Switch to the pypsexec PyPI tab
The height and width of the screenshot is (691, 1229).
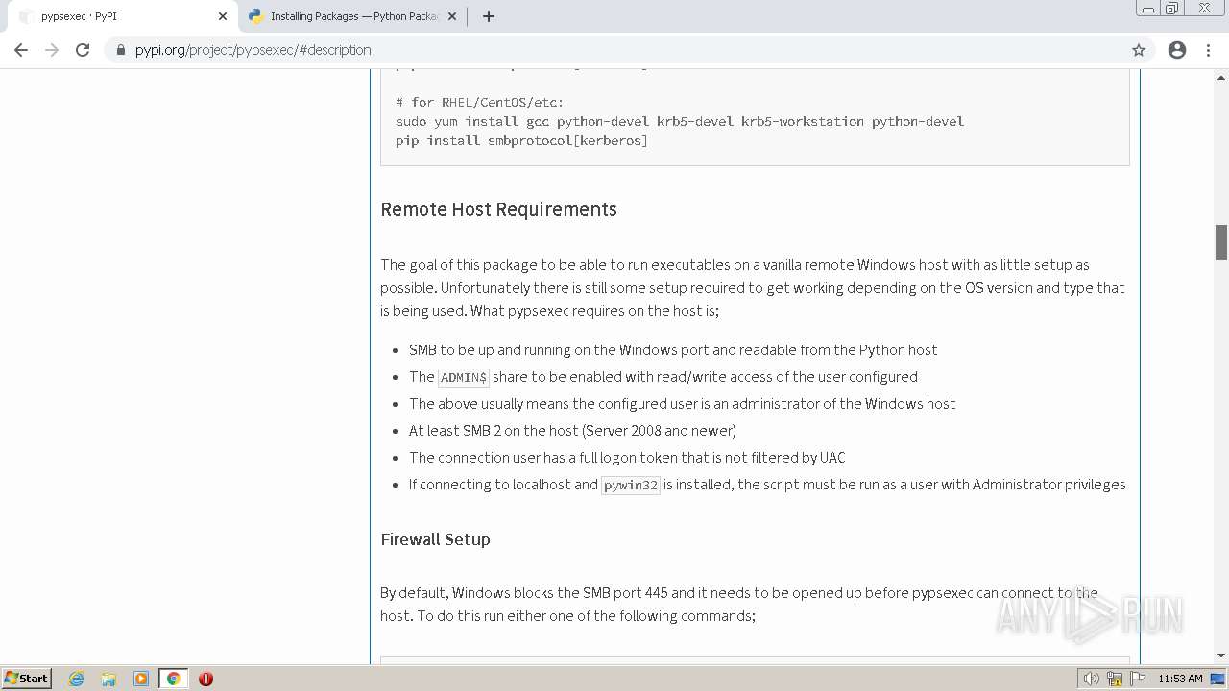tap(120, 16)
